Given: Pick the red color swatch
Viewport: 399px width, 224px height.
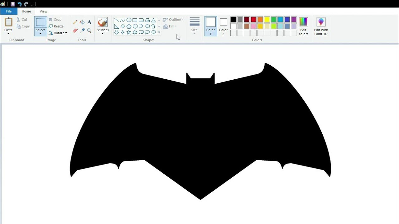Looking at the screenshot, I should pos(253,20).
